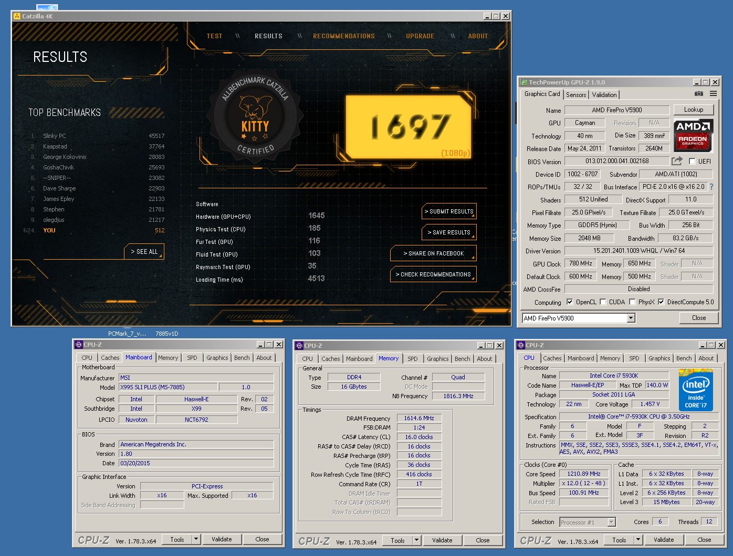
Task: Open the Processor #1 Selection dropdown
Action: [611, 522]
